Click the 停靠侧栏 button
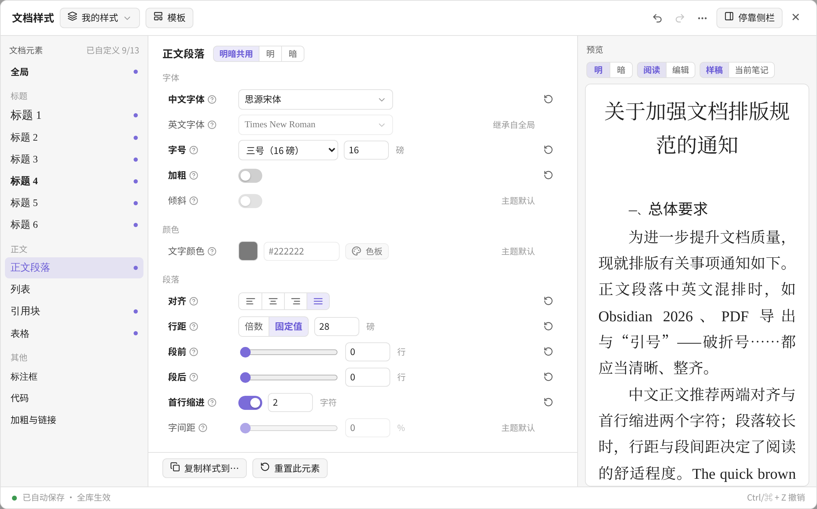Screen dimensions: 817x509 (x=750, y=18)
